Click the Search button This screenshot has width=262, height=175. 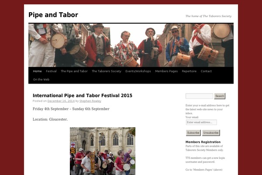tap(220, 96)
